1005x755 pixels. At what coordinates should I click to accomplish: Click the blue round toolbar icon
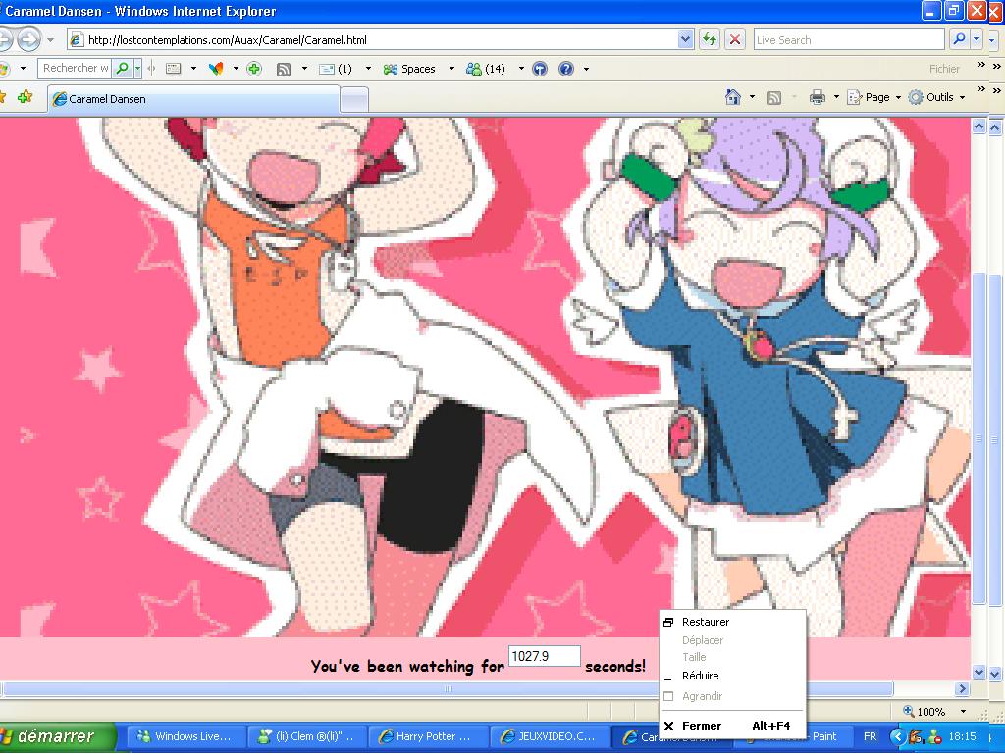[541, 69]
